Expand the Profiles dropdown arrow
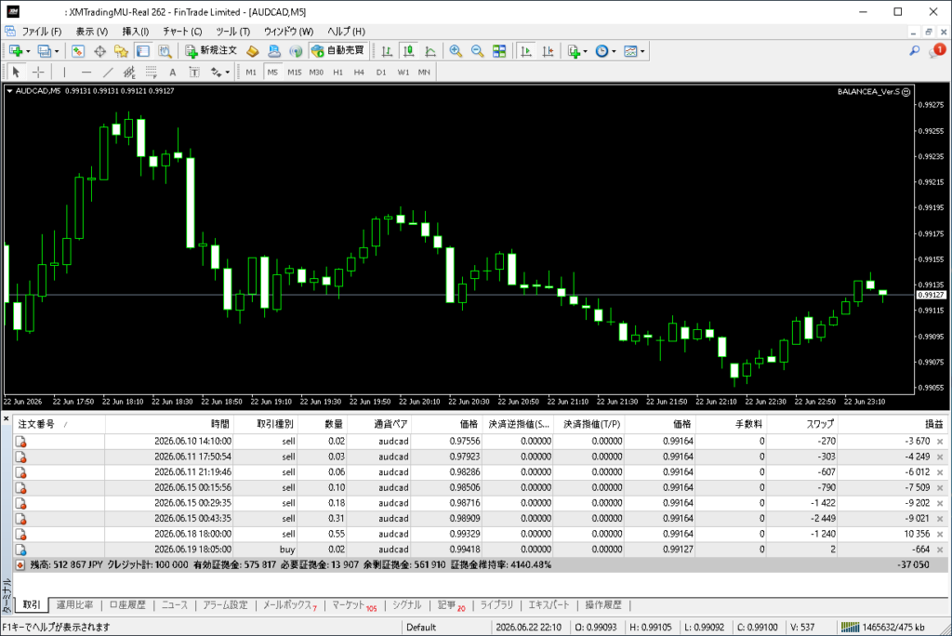Viewport: 952px width, 636px height. pos(57,51)
